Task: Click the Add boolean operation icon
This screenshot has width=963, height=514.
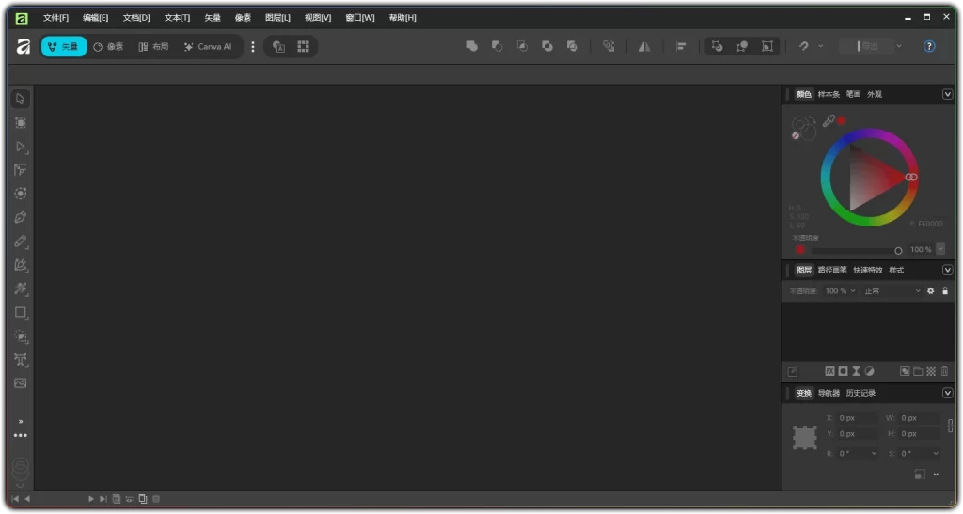Action: [x=472, y=46]
